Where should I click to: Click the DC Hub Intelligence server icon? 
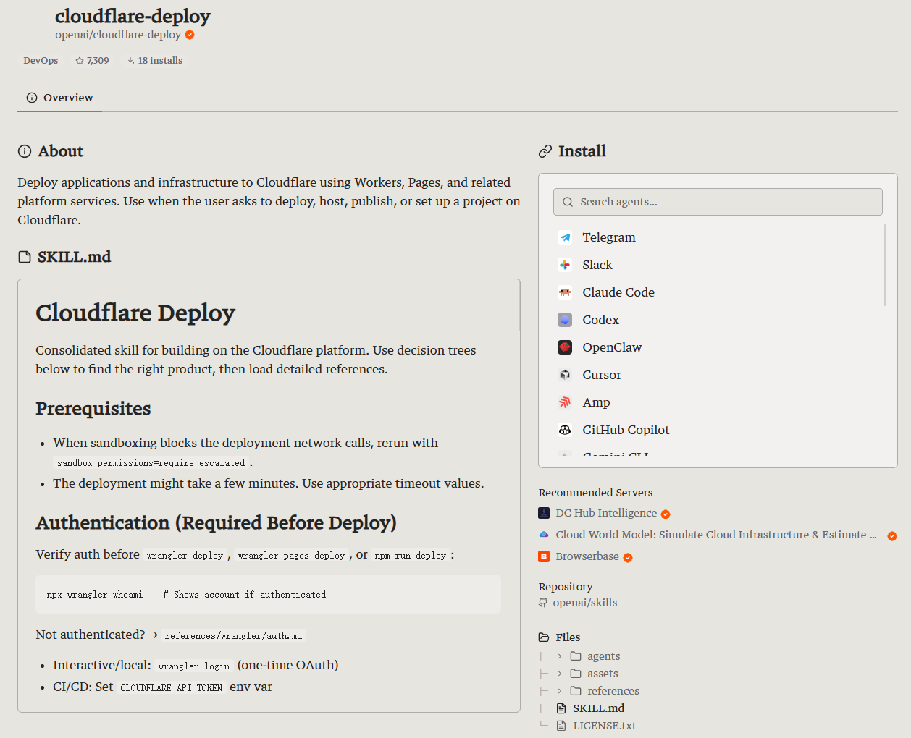point(544,513)
